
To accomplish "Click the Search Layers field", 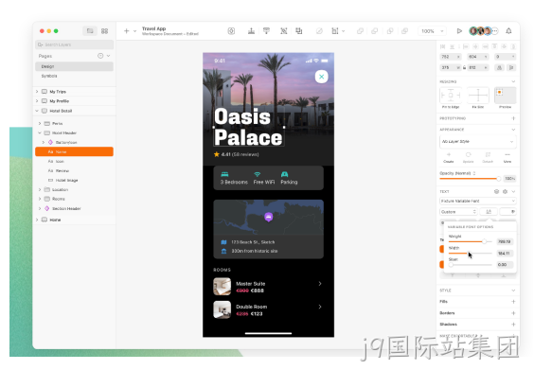I will [x=74, y=44].
